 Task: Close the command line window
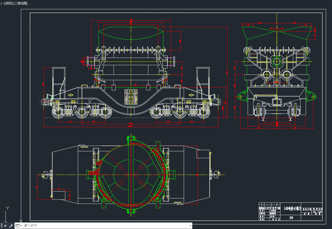pos(5,226)
